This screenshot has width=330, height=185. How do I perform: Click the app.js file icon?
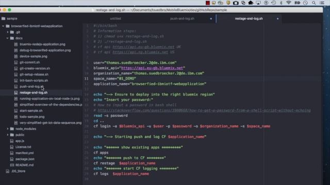tap(12, 141)
